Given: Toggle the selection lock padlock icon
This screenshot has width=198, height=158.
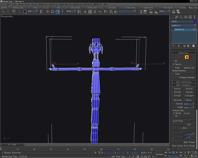Looking at the screenshot, I should point(95,152).
